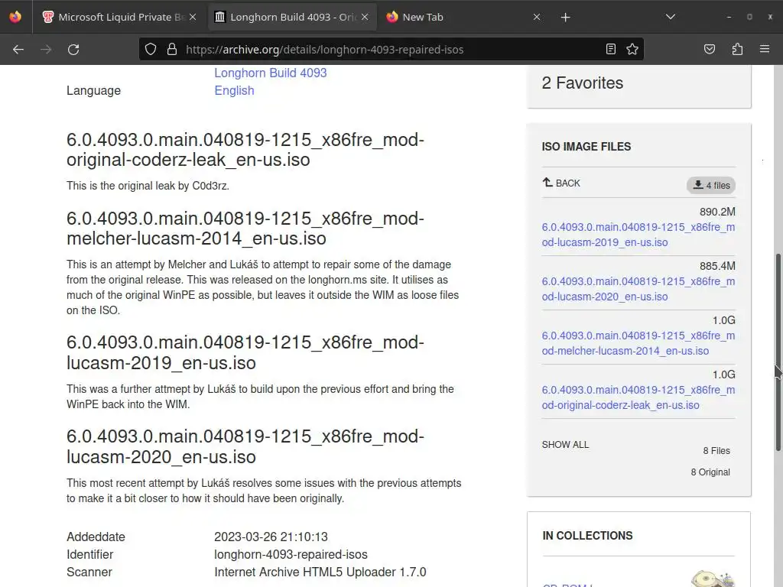Click the 8 Files entry
Viewport: 783px width, 587px height.
coord(716,451)
